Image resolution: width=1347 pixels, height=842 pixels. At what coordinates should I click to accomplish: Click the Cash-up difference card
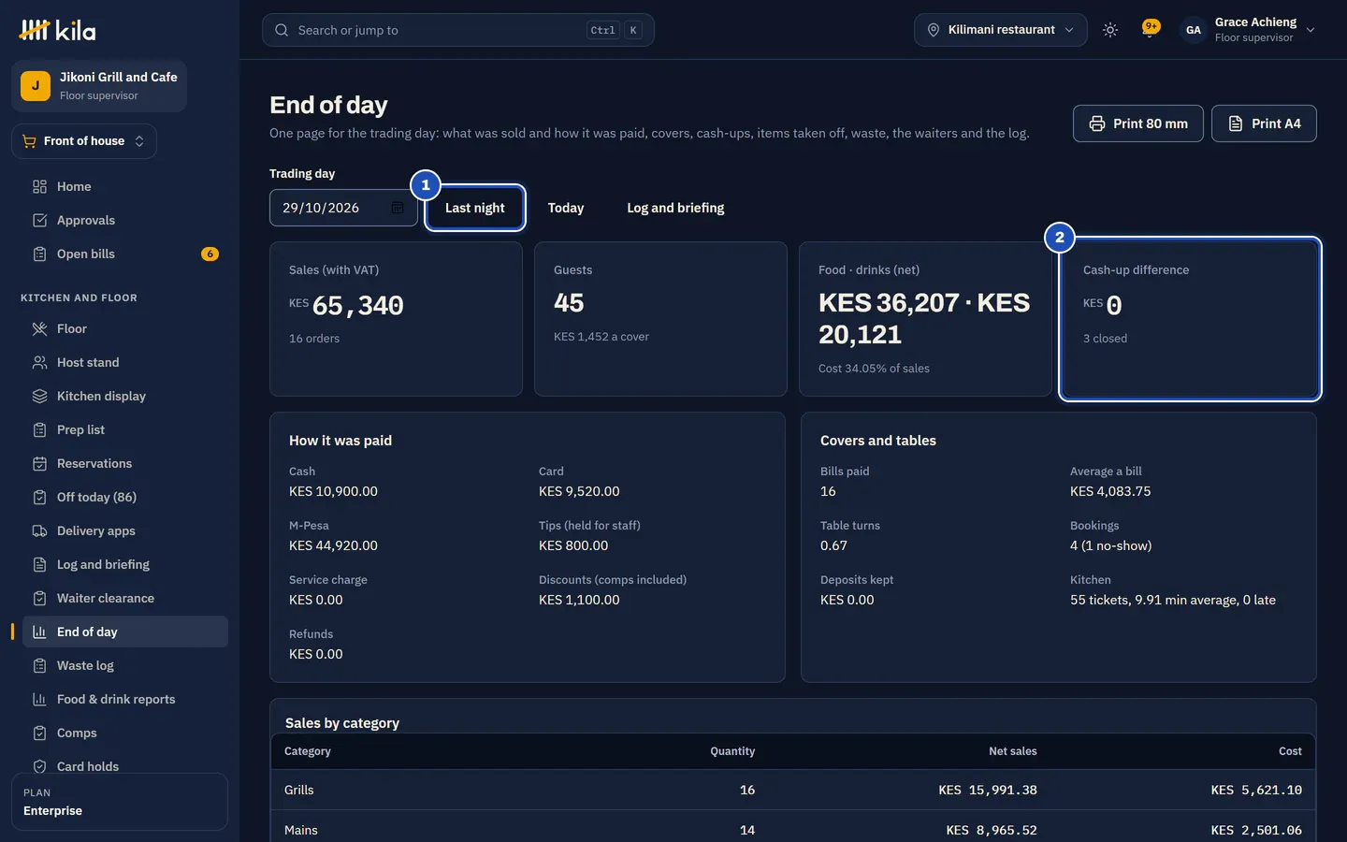[1190, 319]
